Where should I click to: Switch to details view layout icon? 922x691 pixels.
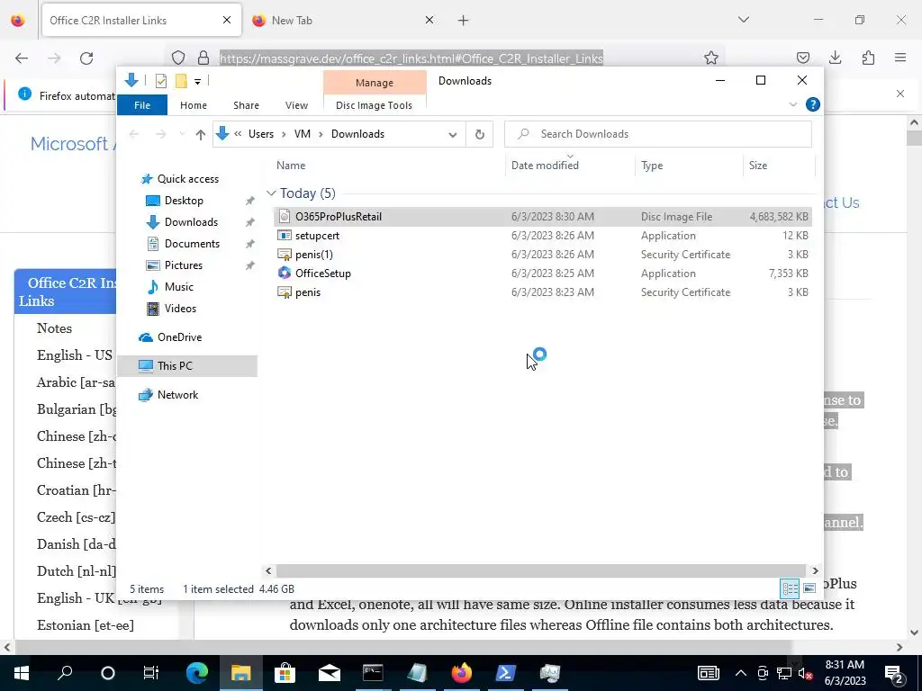pos(790,588)
